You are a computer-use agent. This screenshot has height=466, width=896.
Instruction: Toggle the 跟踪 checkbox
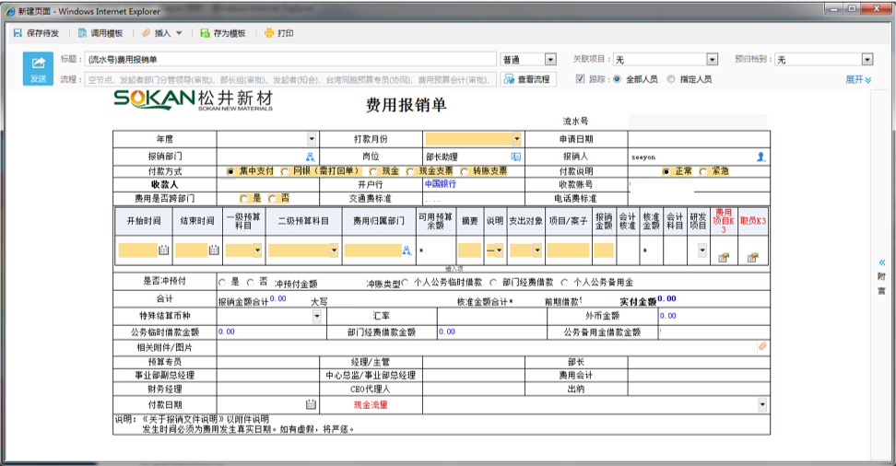tap(580, 79)
